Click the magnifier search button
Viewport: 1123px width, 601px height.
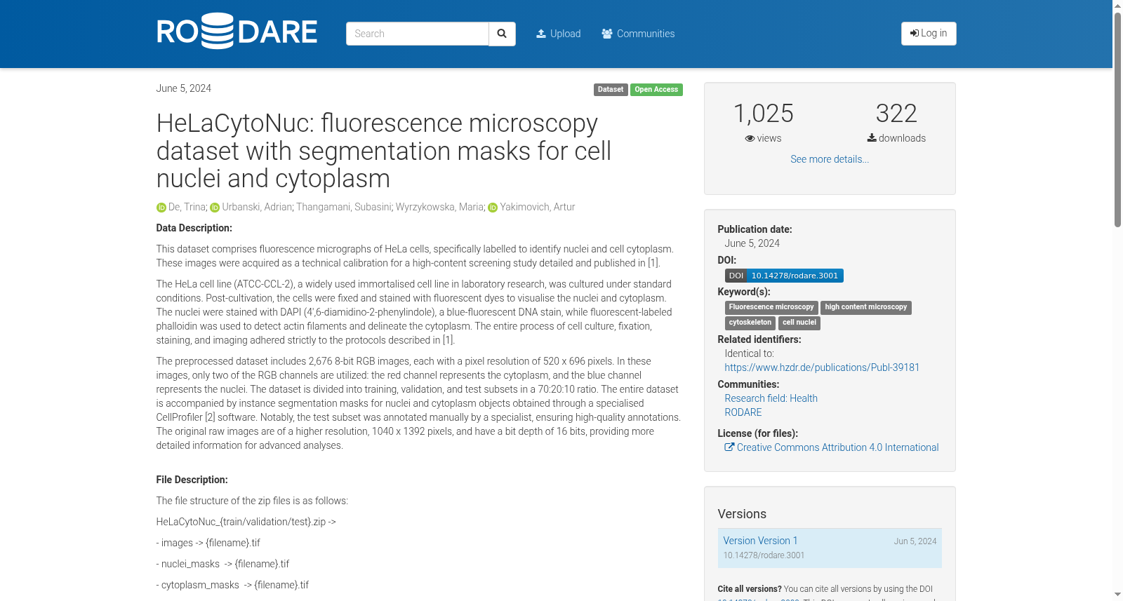502,34
